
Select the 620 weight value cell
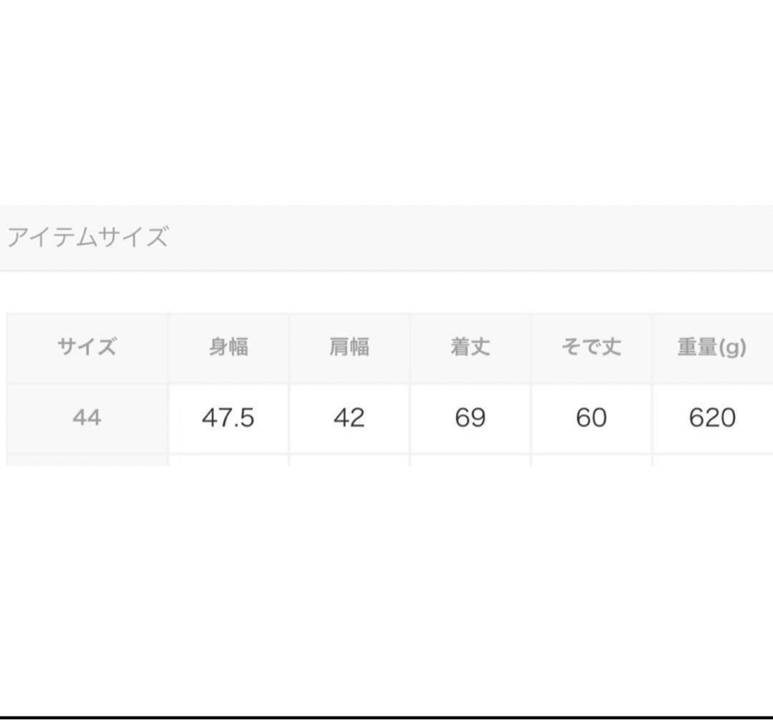coord(712,418)
